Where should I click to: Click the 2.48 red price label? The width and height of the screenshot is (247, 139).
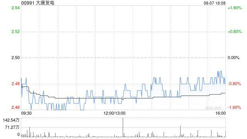(15, 83)
